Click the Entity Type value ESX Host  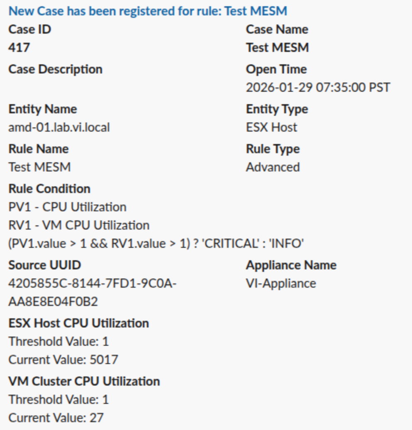(x=271, y=127)
